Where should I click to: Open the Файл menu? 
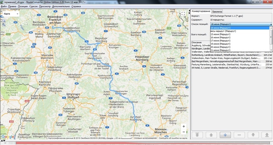coord(4,7)
